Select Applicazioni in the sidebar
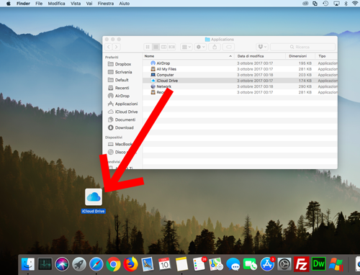 tap(126, 104)
